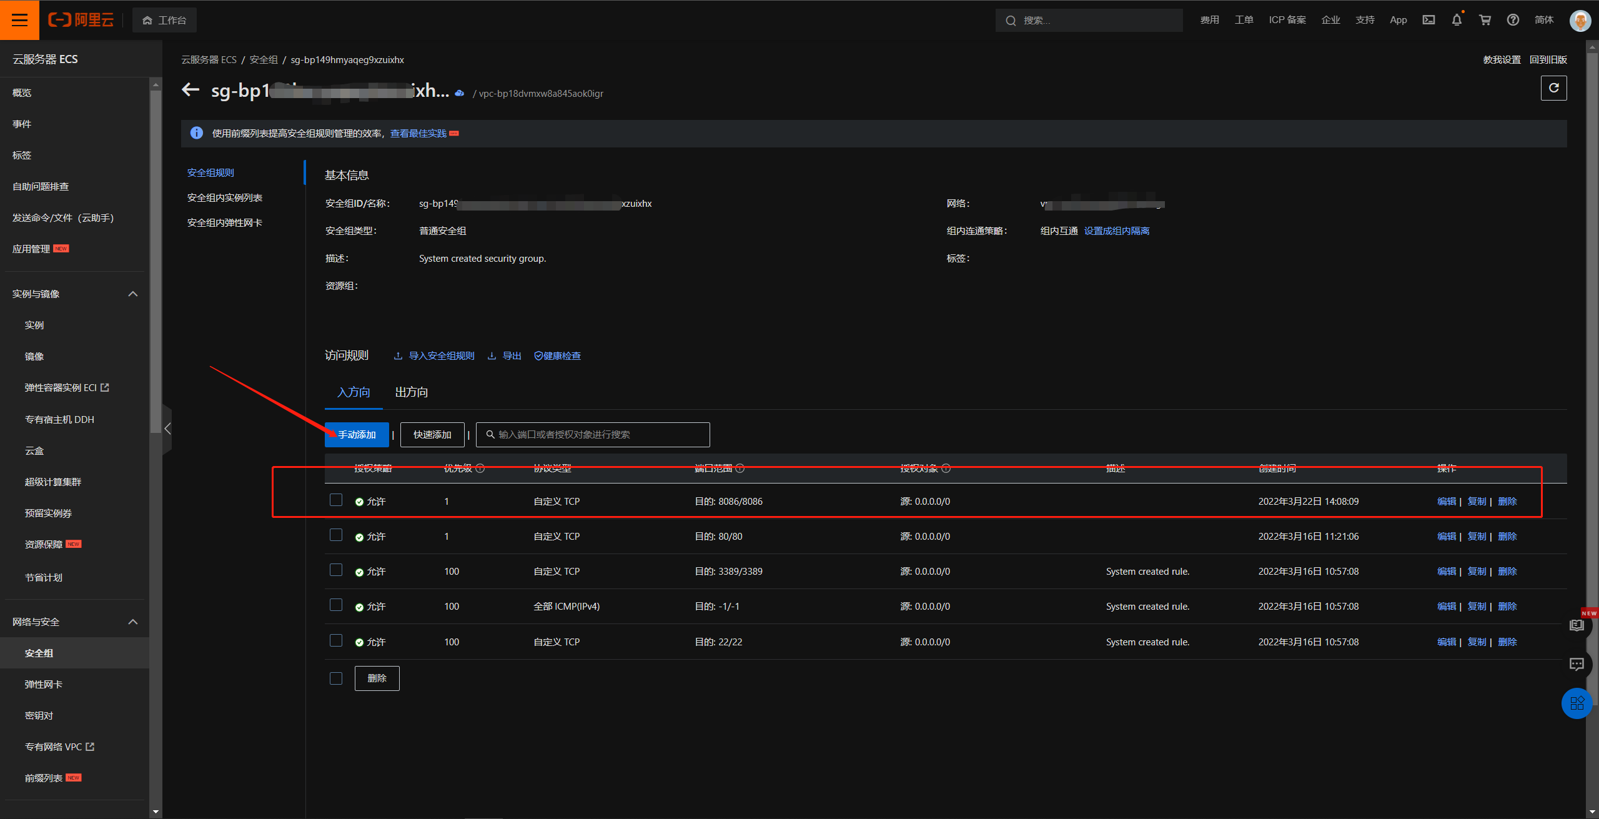Open the 安全组内实例列表 side tab
The image size is (1599, 819).
tap(225, 197)
